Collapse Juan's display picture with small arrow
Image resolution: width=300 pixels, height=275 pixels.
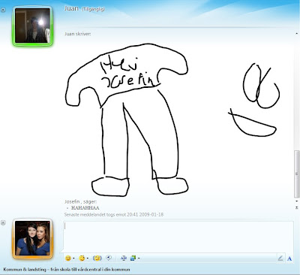coord(3,10)
